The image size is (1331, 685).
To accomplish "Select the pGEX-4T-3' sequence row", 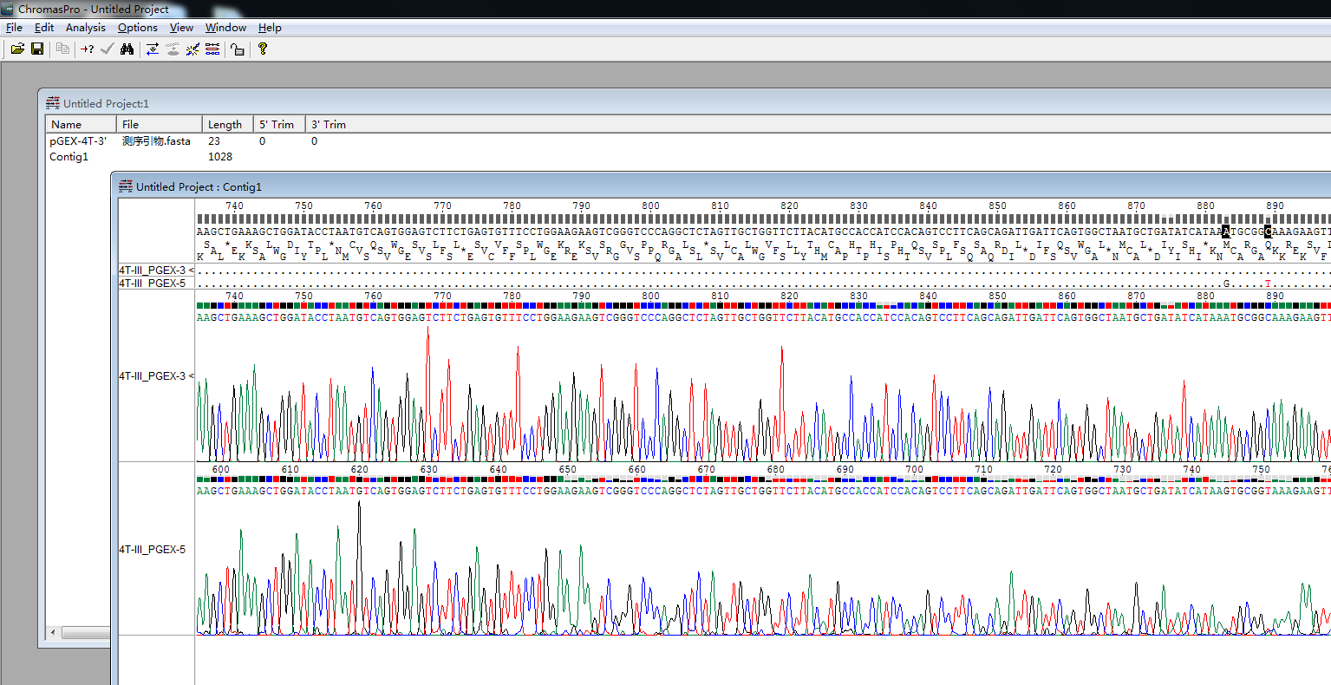I will pyautogui.click(x=78, y=140).
